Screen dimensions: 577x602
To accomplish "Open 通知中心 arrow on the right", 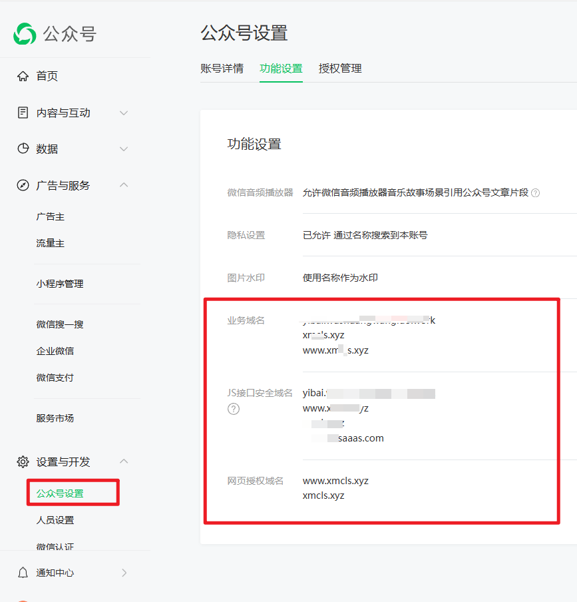I will [x=124, y=573].
